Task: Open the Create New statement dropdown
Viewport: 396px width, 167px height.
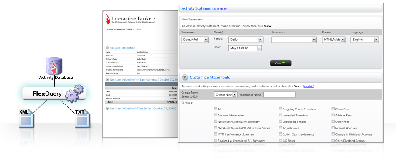Action: coord(226,95)
